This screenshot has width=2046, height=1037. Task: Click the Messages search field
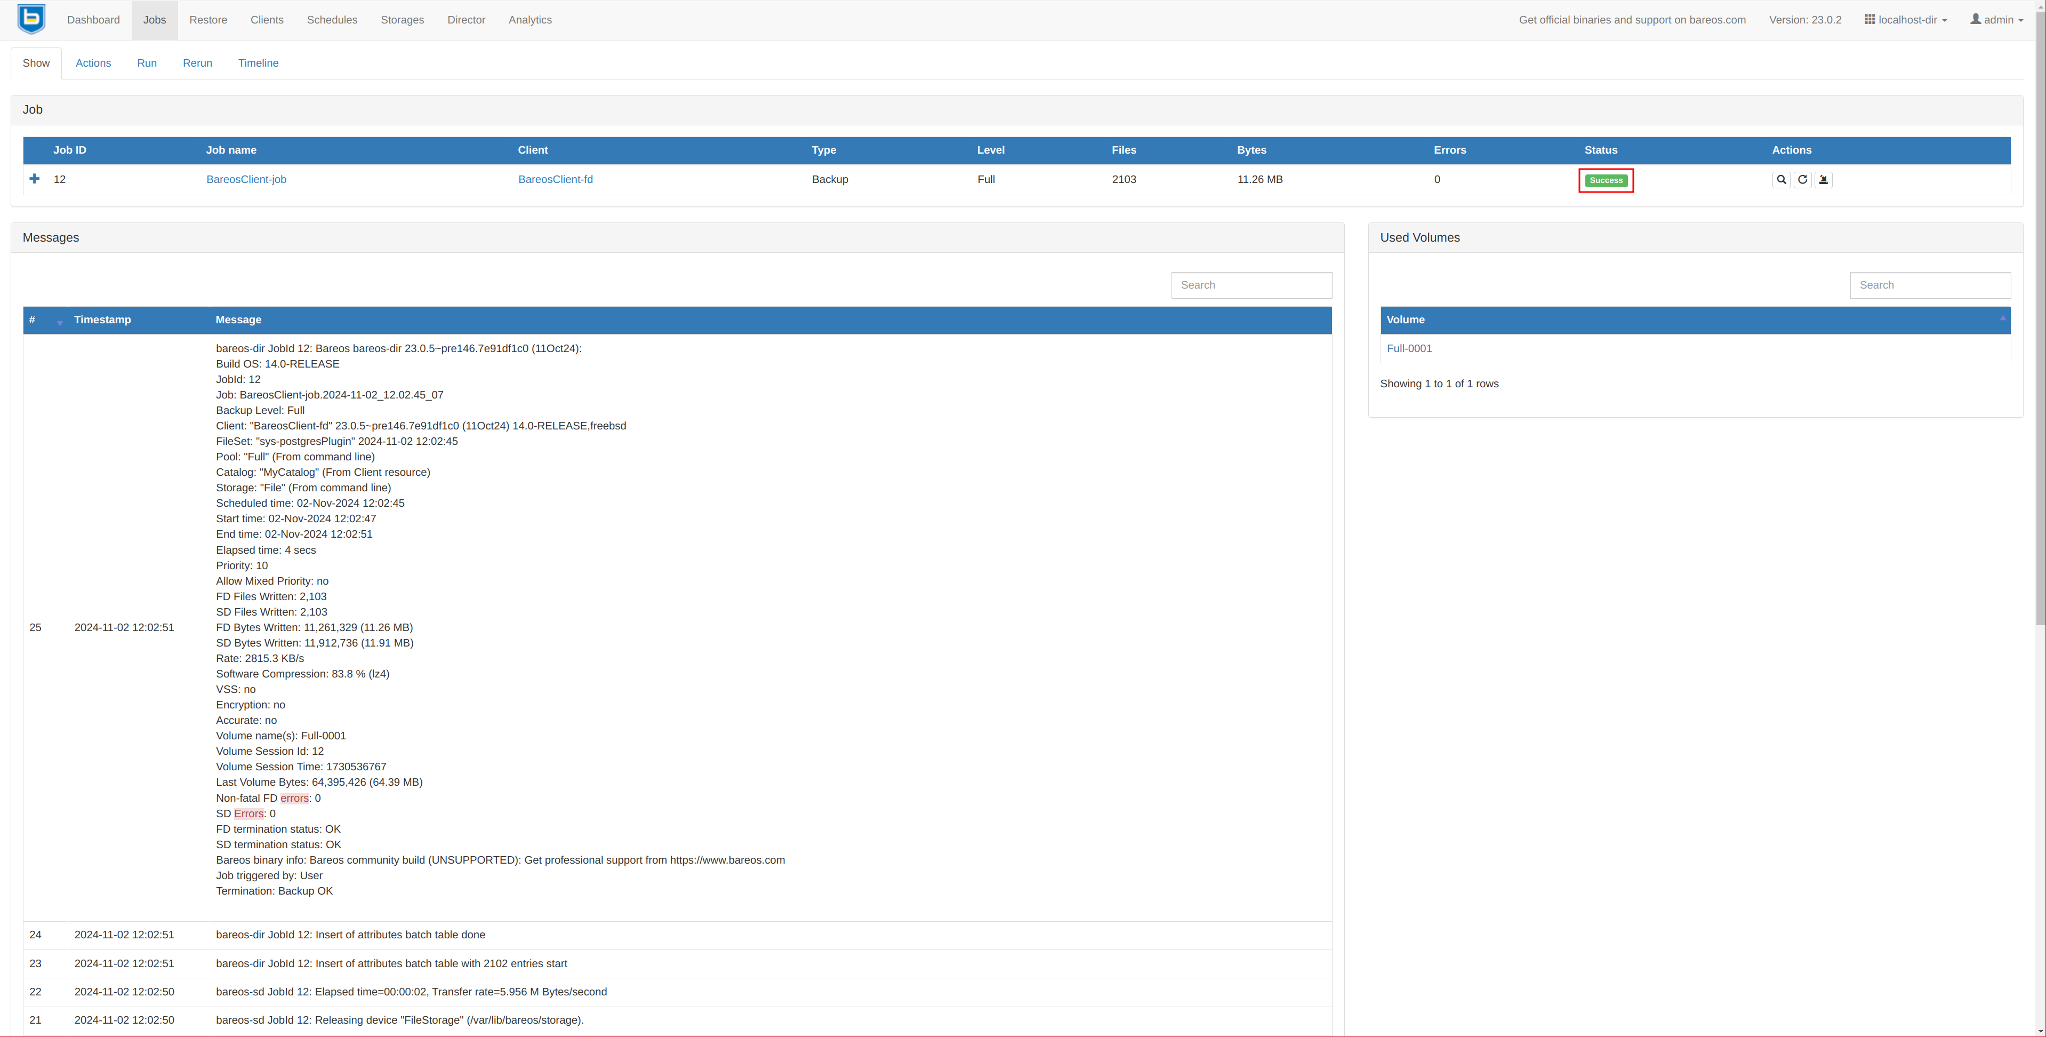click(x=1251, y=285)
